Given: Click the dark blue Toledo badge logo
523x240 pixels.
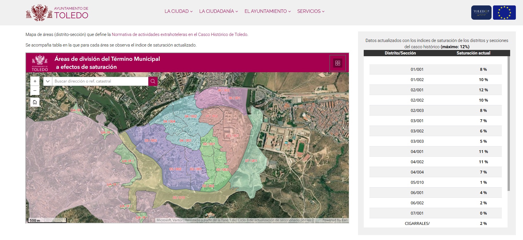Looking at the screenshot, I should click(x=481, y=13).
